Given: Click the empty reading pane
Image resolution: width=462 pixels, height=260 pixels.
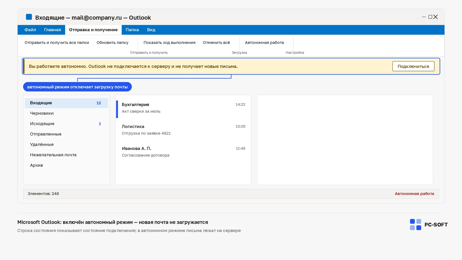Looking at the screenshot, I should pos(345,140).
